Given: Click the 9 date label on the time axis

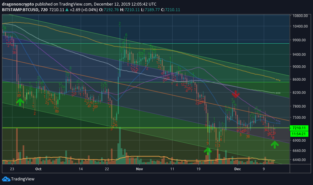Looking at the screenshot, I should [x=264, y=169].
